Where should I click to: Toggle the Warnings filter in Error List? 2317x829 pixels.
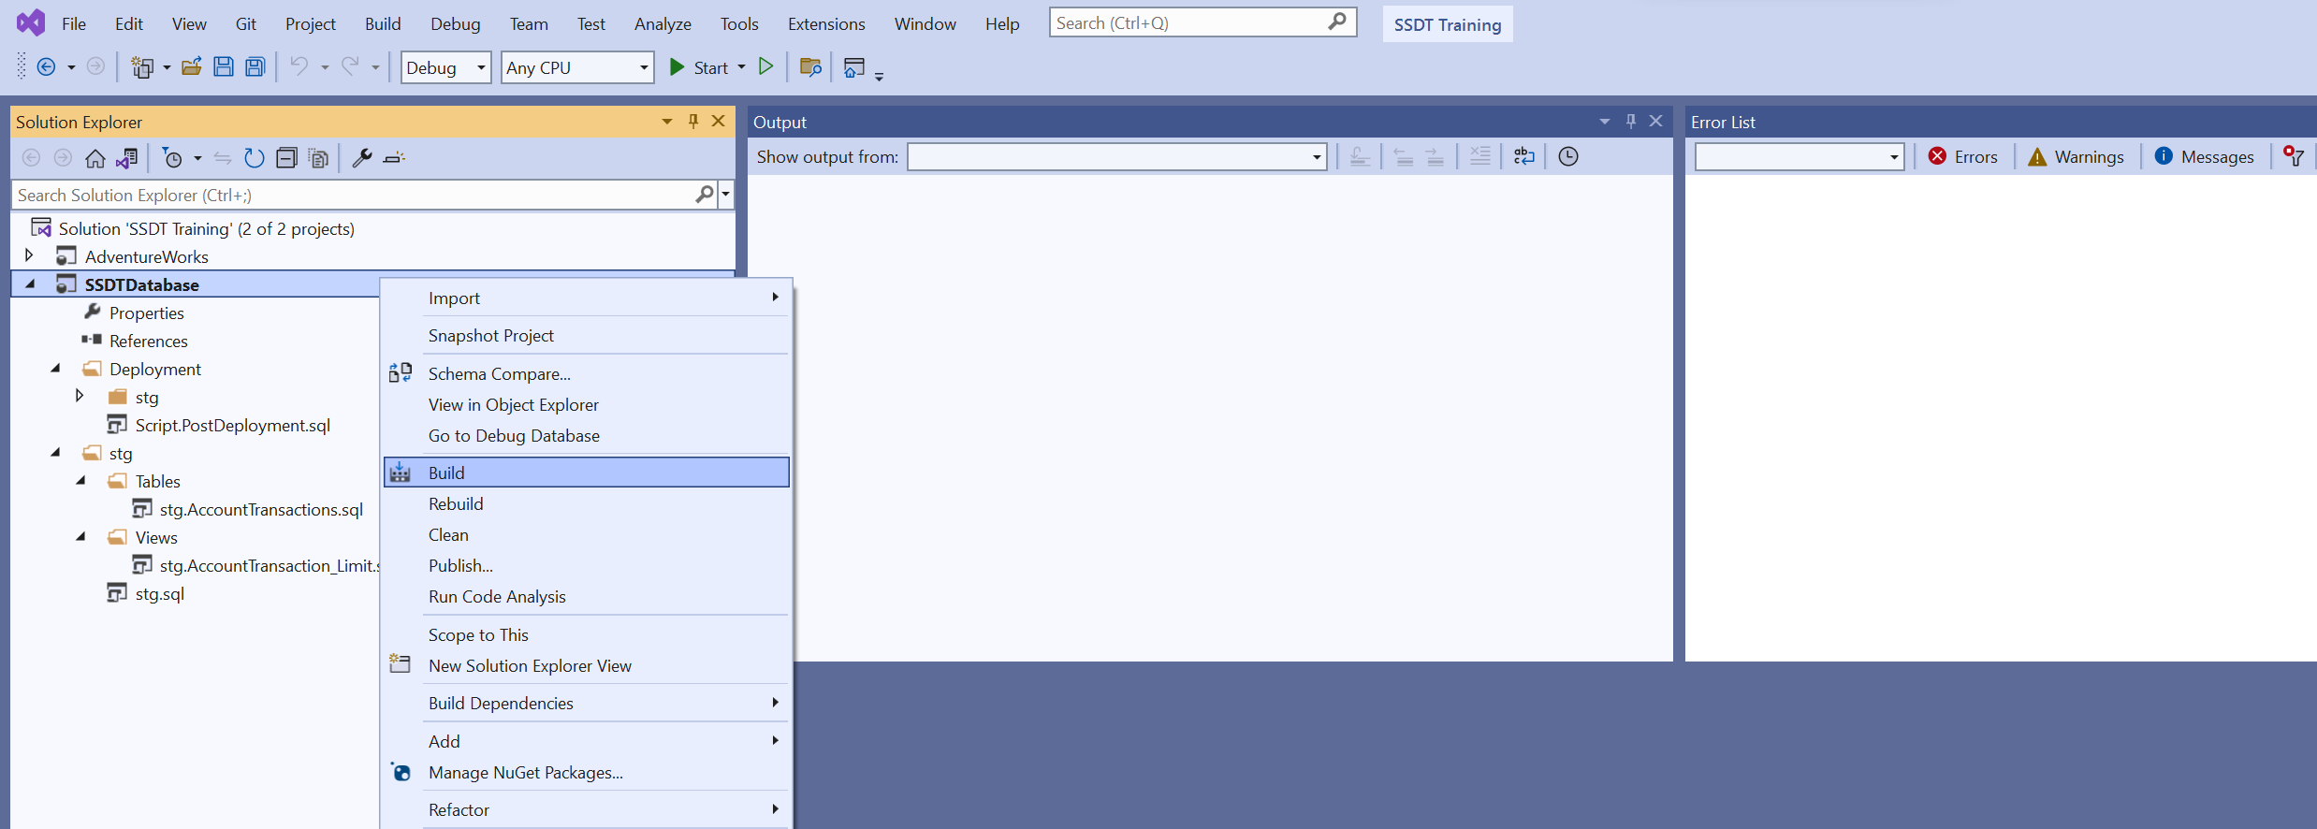click(2076, 157)
